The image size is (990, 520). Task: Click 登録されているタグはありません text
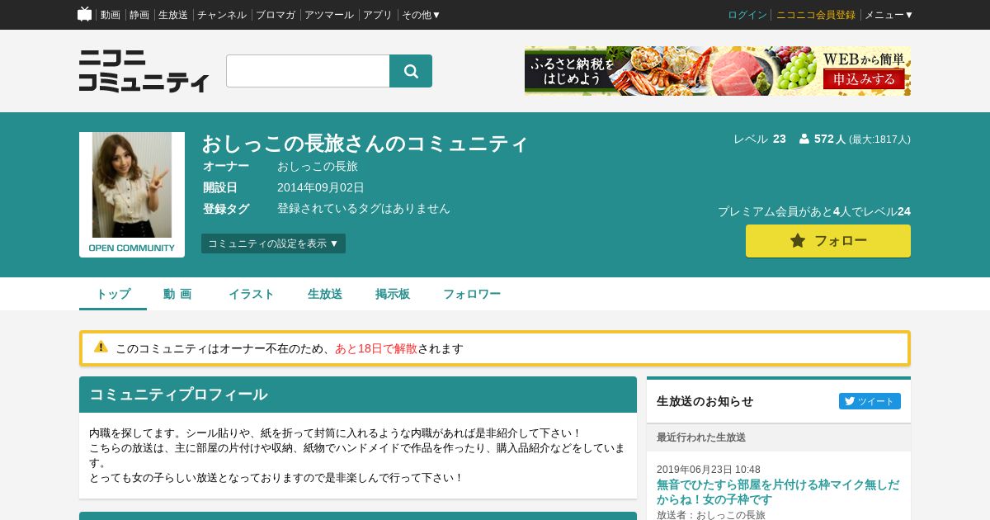[364, 209]
